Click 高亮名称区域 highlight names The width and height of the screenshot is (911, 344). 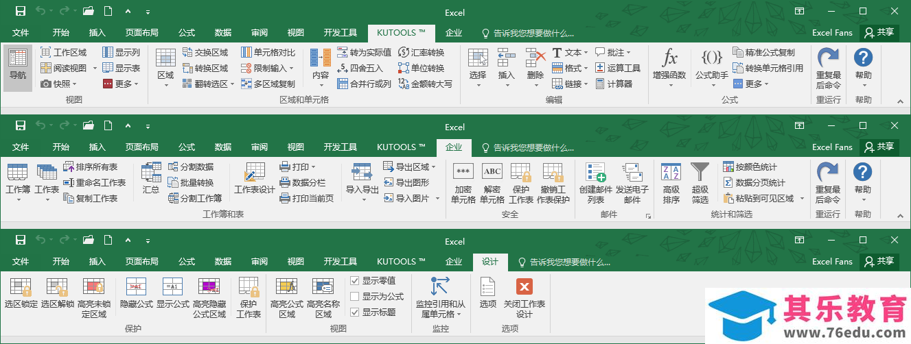(x=323, y=297)
